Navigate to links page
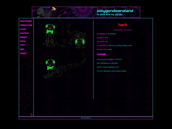Viewport: 172px width, 129px height. pyautogui.click(x=23, y=41)
